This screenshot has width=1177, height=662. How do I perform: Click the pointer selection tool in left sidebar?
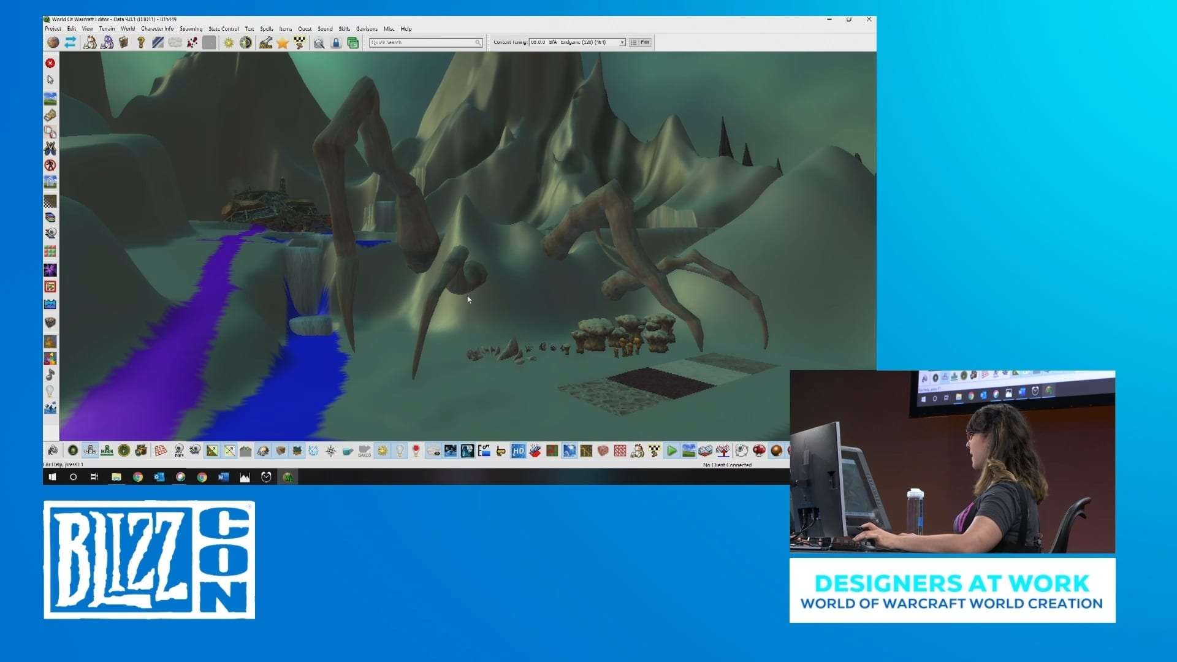[50, 80]
